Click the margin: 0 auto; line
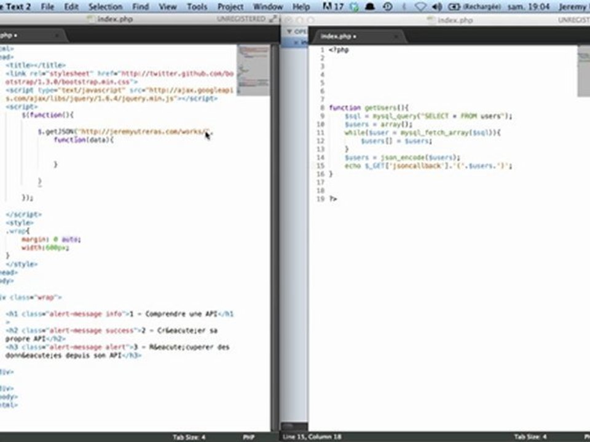 point(51,239)
